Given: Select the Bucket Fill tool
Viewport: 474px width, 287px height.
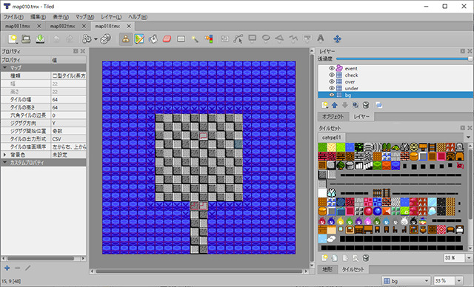Looking at the screenshot, I should tap(153, 39).
